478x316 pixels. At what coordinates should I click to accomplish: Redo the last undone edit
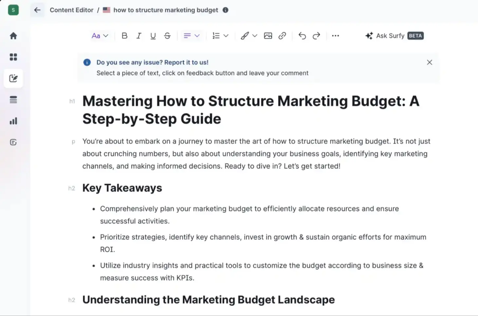click(x=316, y=36)
